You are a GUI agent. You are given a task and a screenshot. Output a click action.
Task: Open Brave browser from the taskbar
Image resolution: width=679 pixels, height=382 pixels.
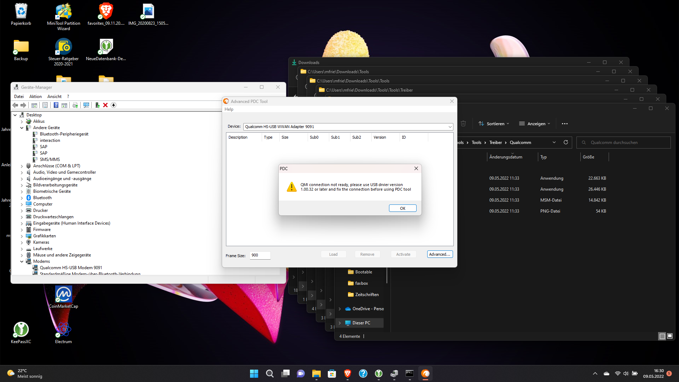pos(347,374)
